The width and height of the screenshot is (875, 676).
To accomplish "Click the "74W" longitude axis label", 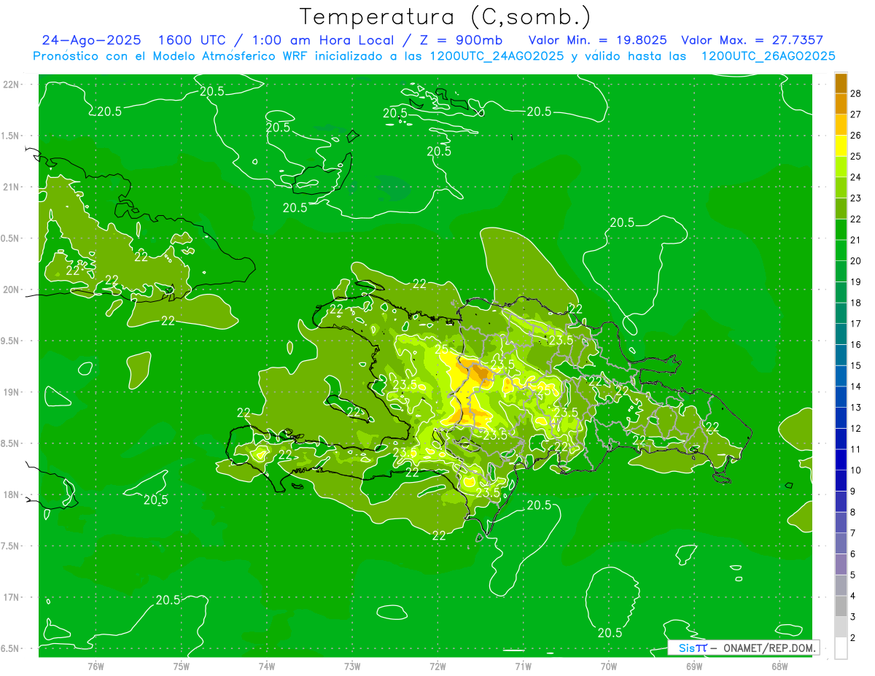I will pos(266,666).
